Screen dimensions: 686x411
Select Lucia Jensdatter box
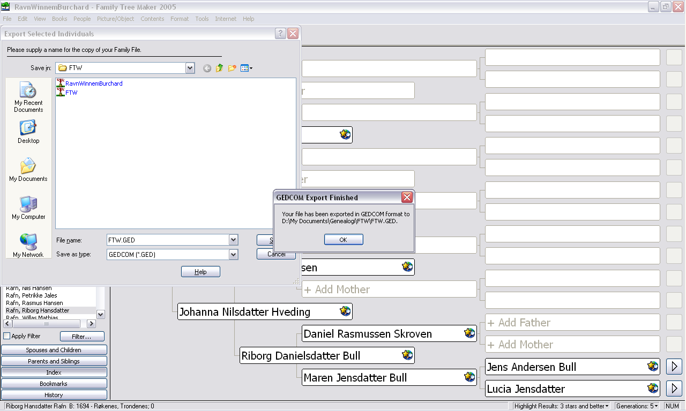coord(572,389)
